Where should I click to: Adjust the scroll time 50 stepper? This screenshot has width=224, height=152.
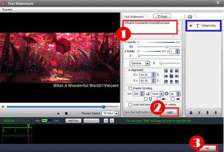coord(178,94)
